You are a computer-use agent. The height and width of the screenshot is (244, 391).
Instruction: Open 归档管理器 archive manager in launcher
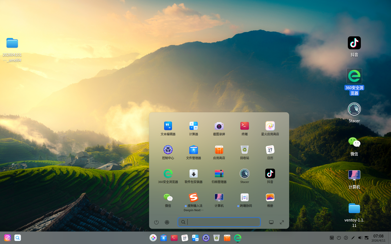point(219,174)
